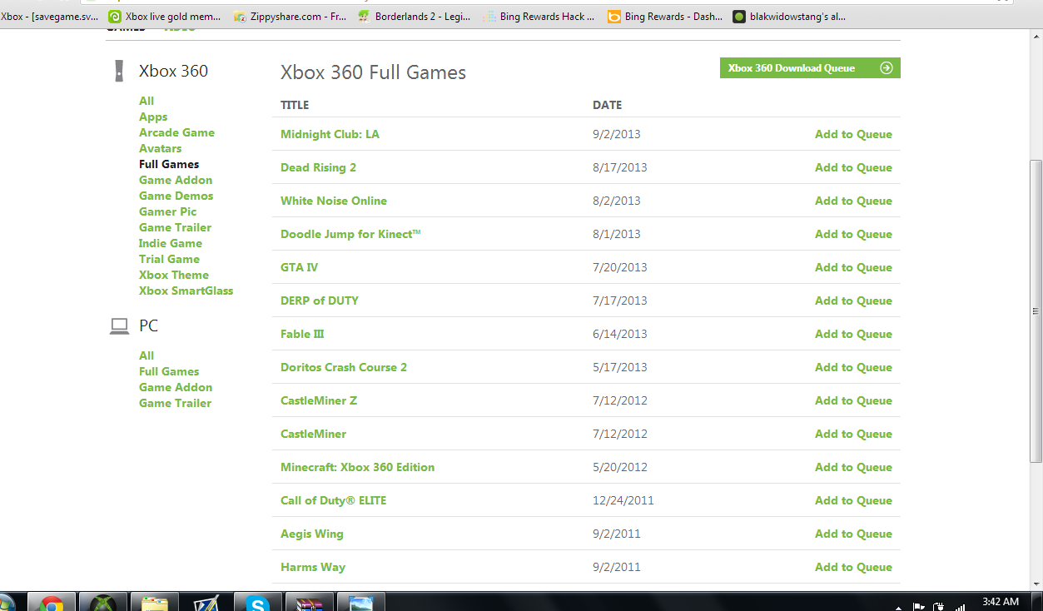Add Call of Duty ELITE to queue
The height and width of the screenshot is (611, 1043).
coord(853,500)
